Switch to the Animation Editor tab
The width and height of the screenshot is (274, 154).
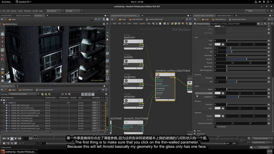6,16
